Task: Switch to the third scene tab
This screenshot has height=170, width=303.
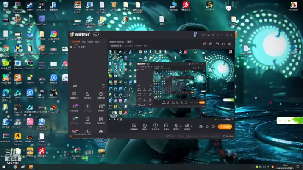Action: (90, 42)
